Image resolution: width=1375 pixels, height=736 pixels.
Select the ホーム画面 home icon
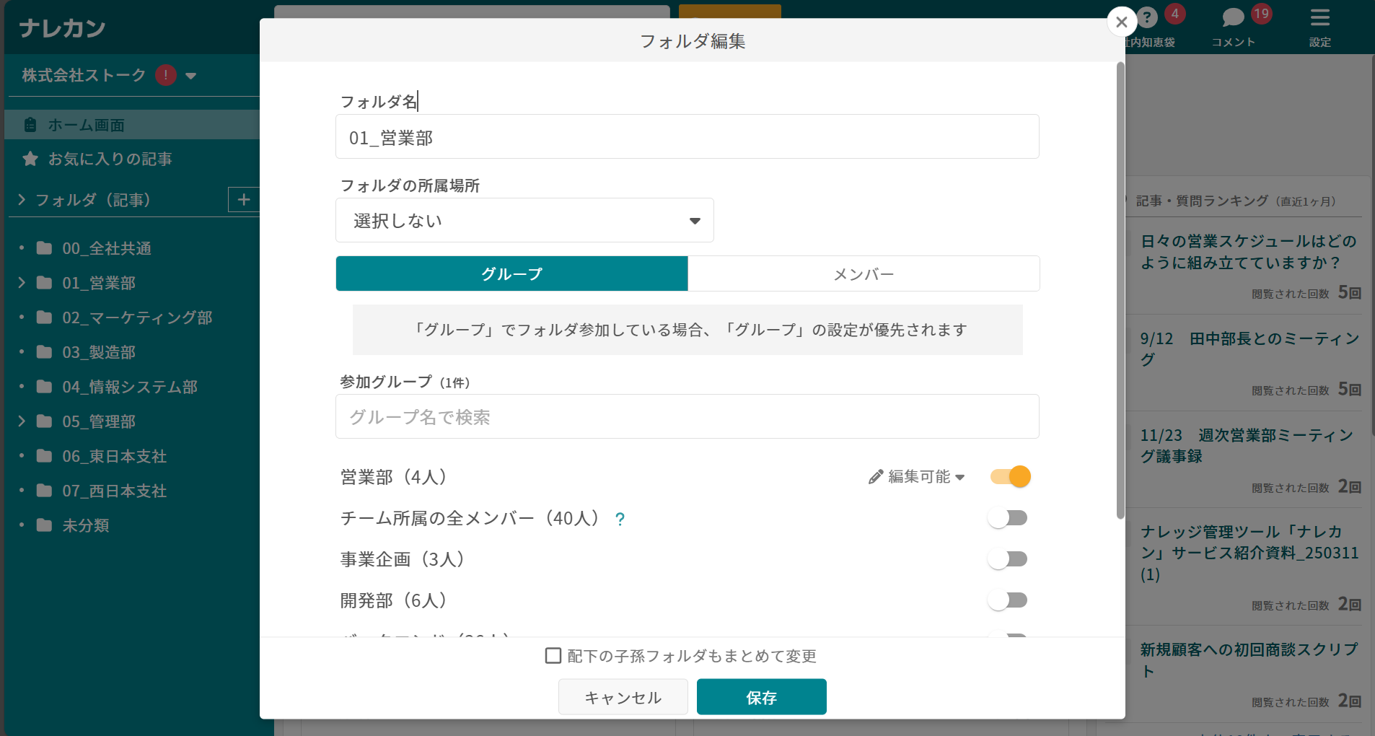click(x=30, y=124)
